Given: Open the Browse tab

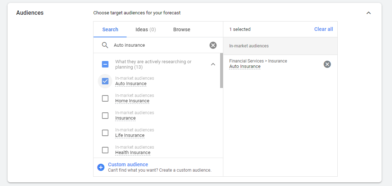Looking at the screenshot, I should click(182, 29).
